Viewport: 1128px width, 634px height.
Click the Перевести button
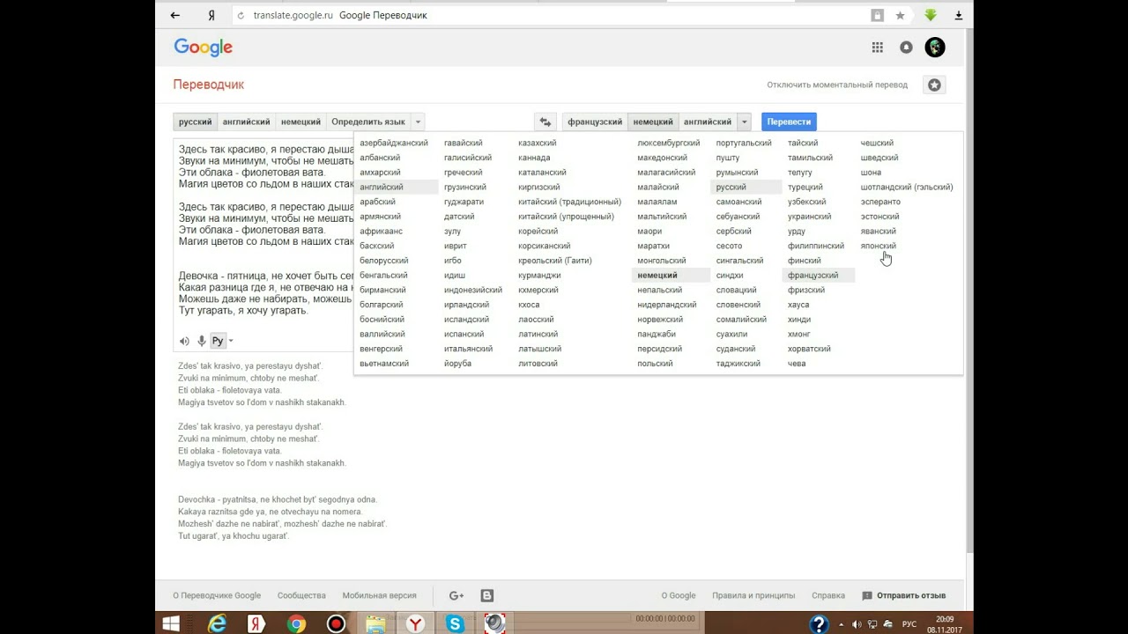click(789, 122)
